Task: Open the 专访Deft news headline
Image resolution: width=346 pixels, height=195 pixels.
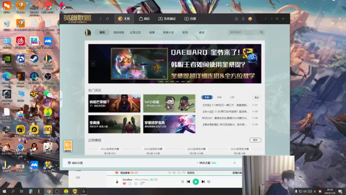Action: tap(225, 118)
